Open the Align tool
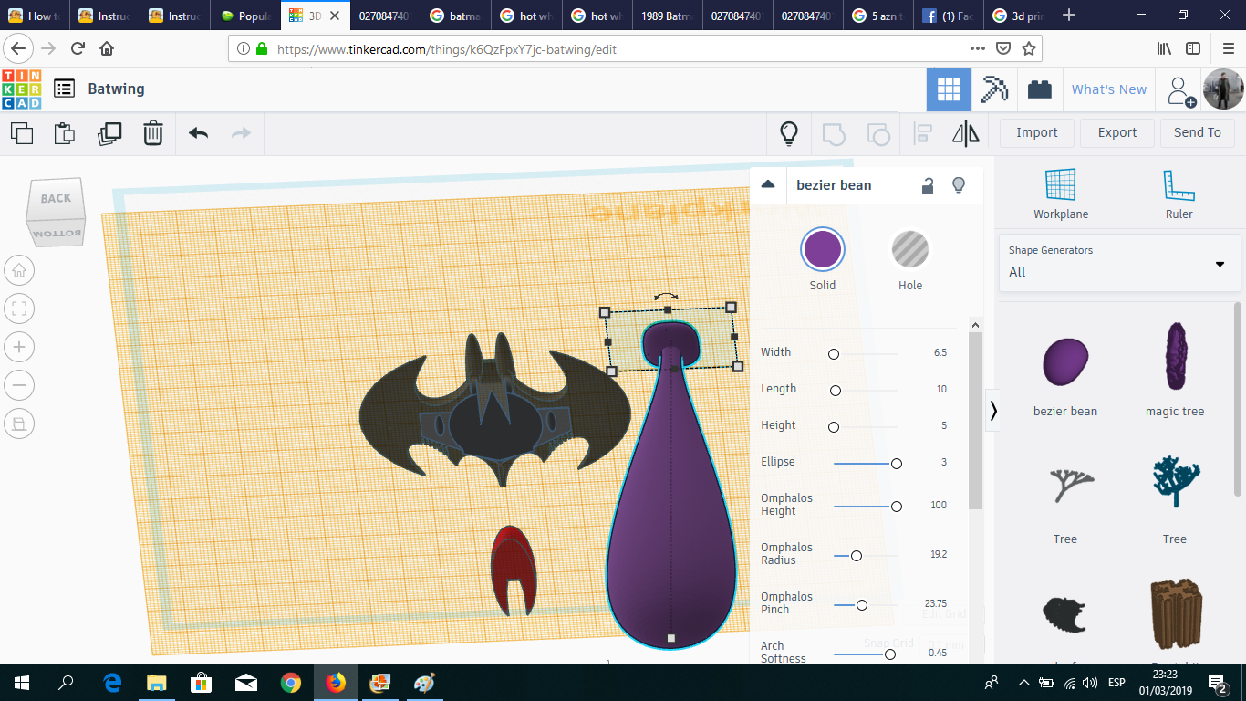This screenshot has width=1246, height=701. (x=922, y=134)
